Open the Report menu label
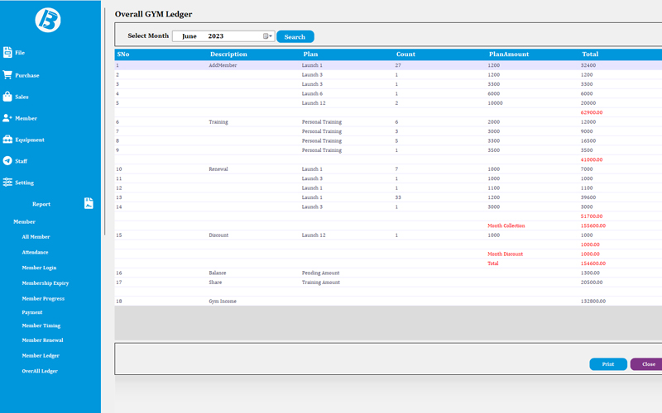This screenshot has width=662, height=413. [41, 204]
